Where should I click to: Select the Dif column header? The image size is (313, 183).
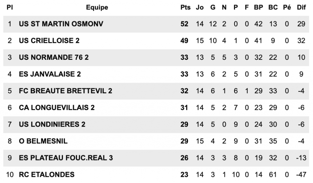point(301,8)
